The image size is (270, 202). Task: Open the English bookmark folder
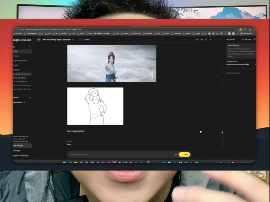196,33
